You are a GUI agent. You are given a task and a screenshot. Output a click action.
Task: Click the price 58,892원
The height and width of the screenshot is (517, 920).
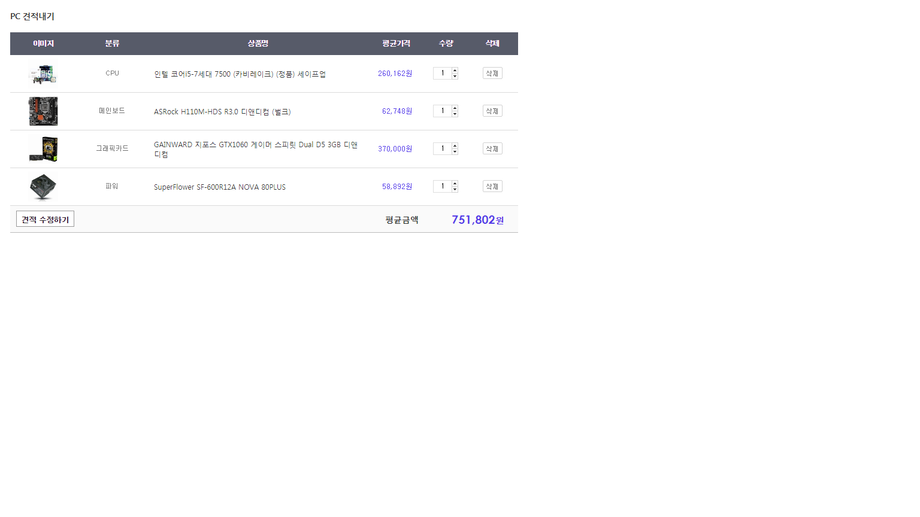(x=397, y=187)
